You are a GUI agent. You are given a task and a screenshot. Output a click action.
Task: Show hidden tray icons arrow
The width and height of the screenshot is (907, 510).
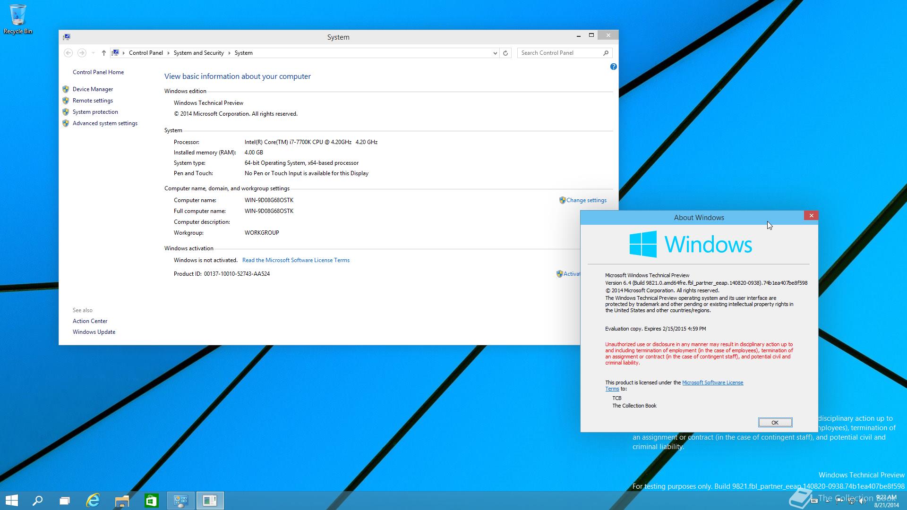click(x=828, y=501)
